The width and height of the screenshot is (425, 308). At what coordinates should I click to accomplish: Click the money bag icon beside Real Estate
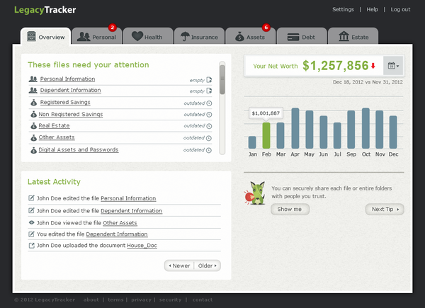(33, 126)
